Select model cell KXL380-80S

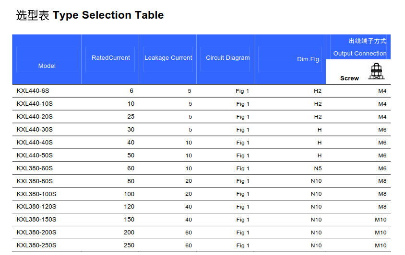coord(35,181)
